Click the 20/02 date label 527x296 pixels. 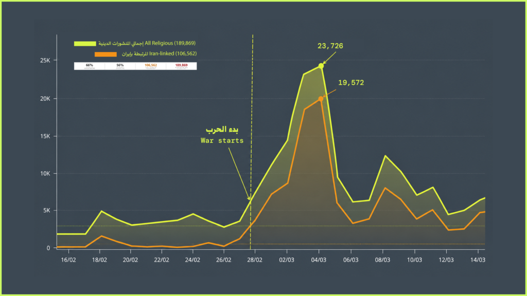coord(130,260)
